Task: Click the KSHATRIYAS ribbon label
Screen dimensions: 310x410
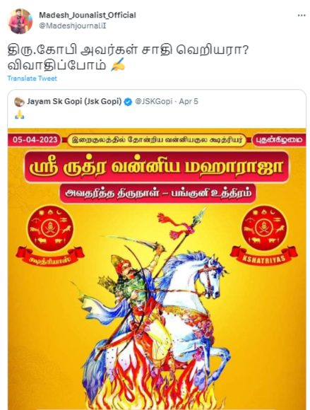Action: pos(264,257)
